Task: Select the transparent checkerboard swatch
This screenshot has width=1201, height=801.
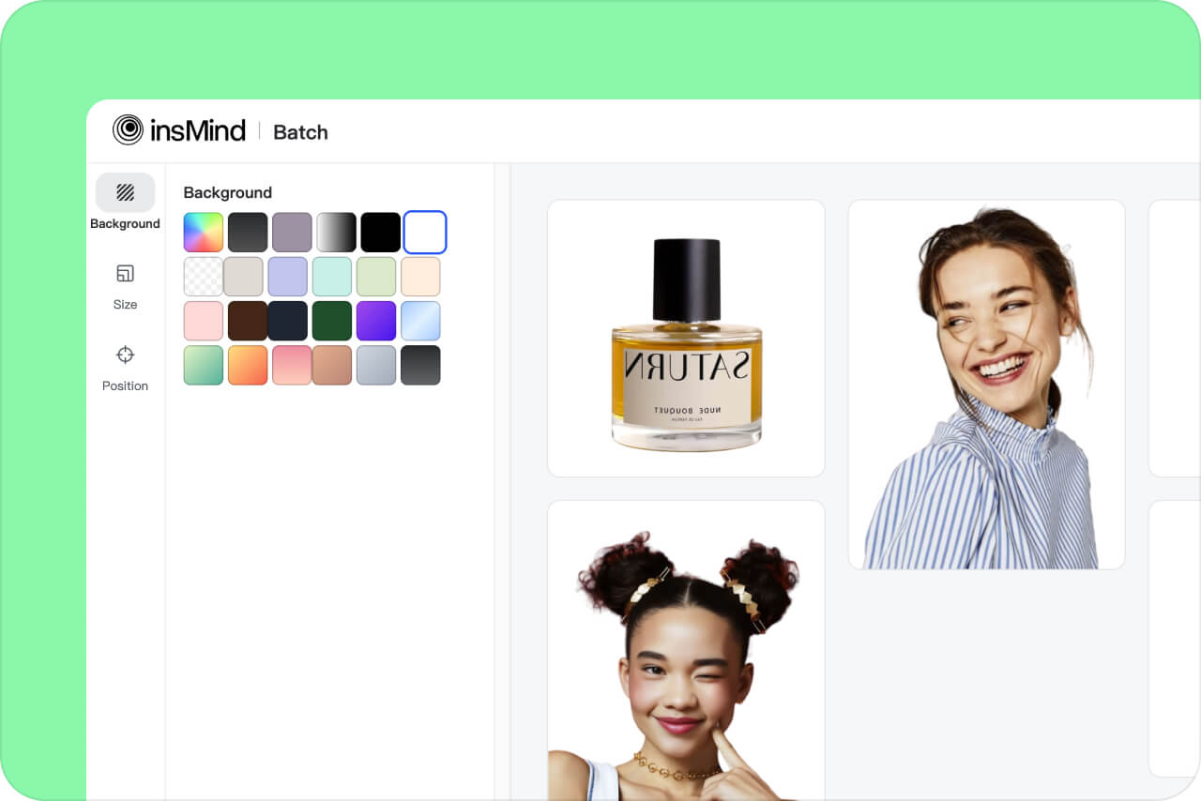Action: point(204,277)
